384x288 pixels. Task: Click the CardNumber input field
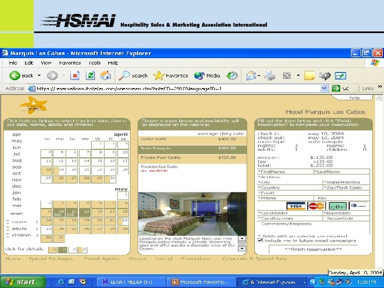[290, 219]
